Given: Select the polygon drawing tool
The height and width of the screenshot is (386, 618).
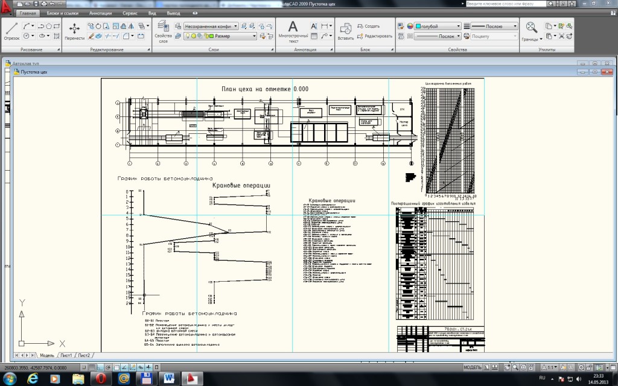Looking at the screenshot, I should point(49,26).
